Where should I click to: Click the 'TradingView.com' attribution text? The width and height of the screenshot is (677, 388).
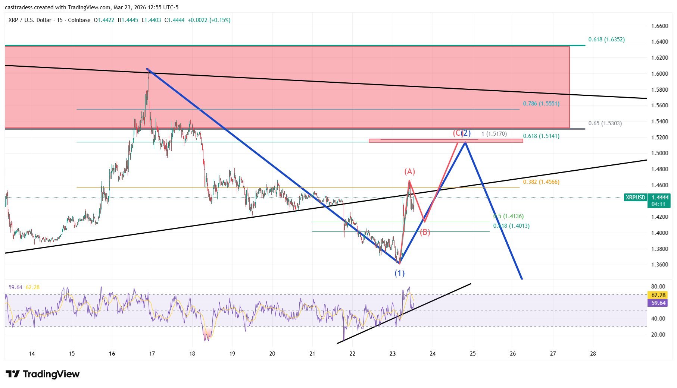coord(89,6)
